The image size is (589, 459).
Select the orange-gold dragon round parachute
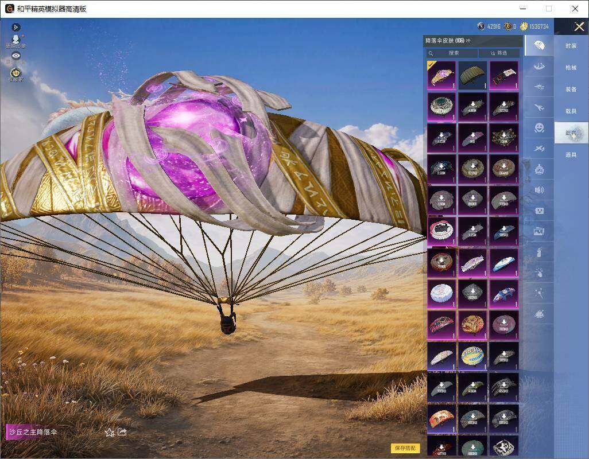(x=472, y=325)
